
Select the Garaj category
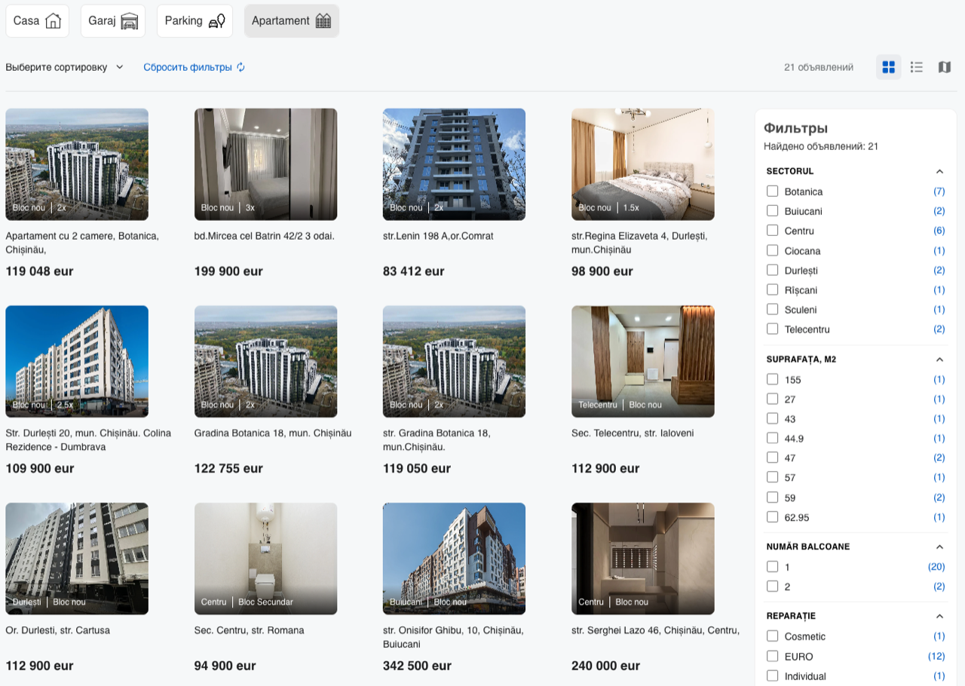113,21
